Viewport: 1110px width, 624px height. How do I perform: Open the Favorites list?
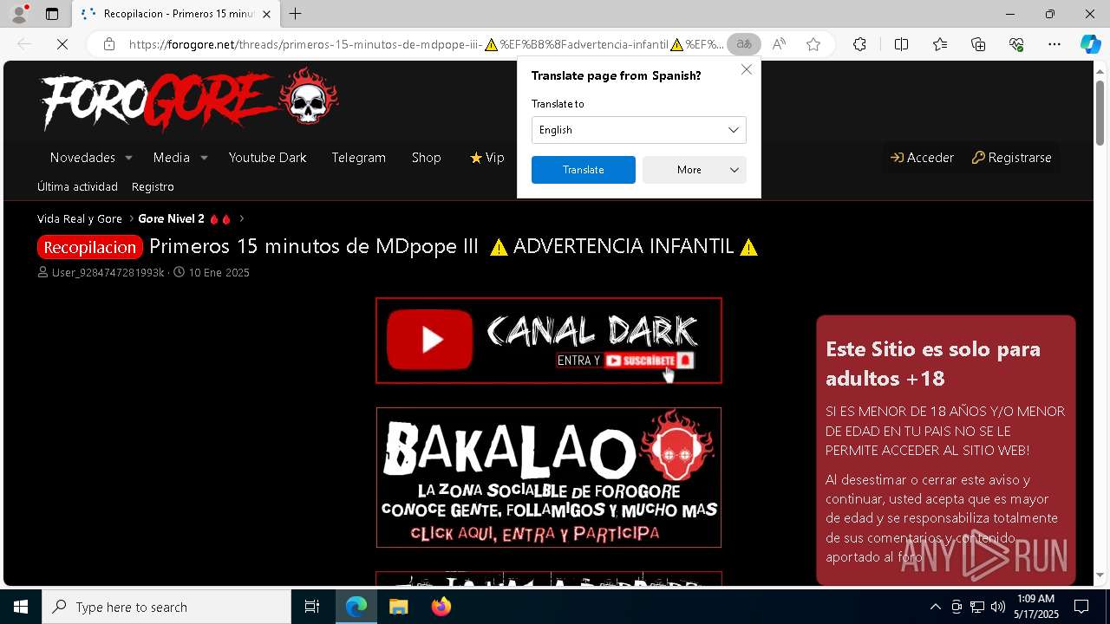click(x=940, y=44)
